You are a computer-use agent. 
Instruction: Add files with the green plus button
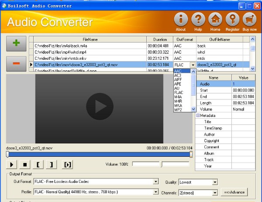tap(16, 44)
